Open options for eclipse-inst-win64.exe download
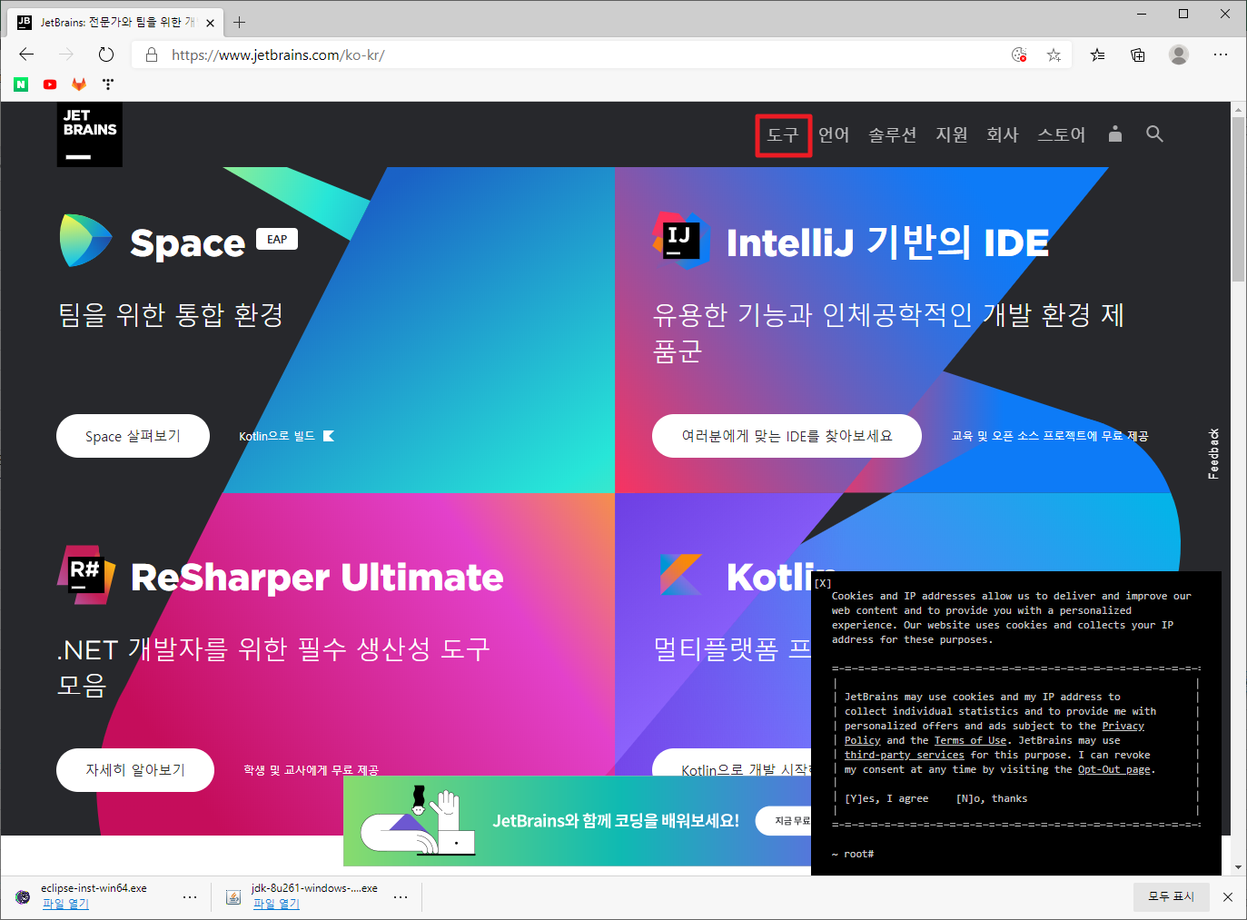1247x920 pixels. [190, 897]
